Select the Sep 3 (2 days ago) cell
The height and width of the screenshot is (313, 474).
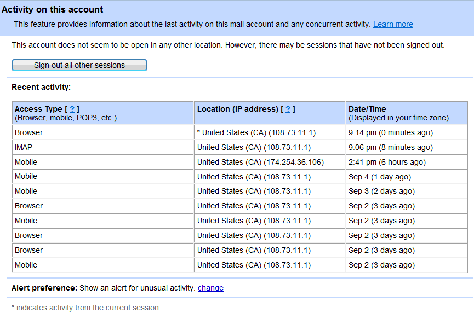click(407, 192)
